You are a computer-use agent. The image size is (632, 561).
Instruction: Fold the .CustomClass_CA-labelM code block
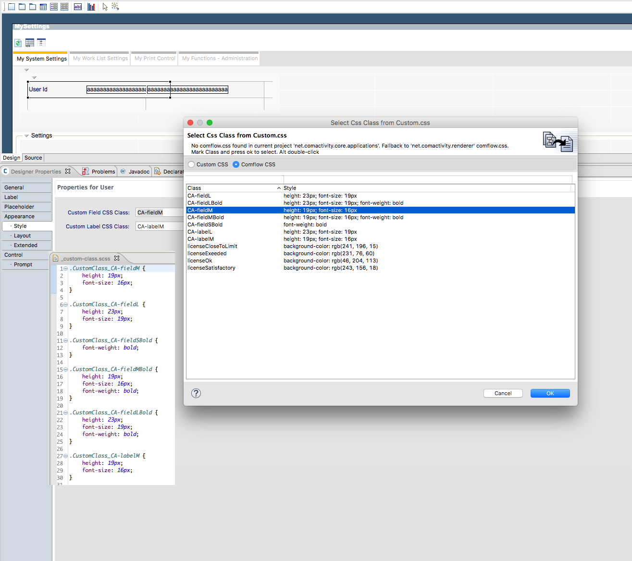coord(66,456)
